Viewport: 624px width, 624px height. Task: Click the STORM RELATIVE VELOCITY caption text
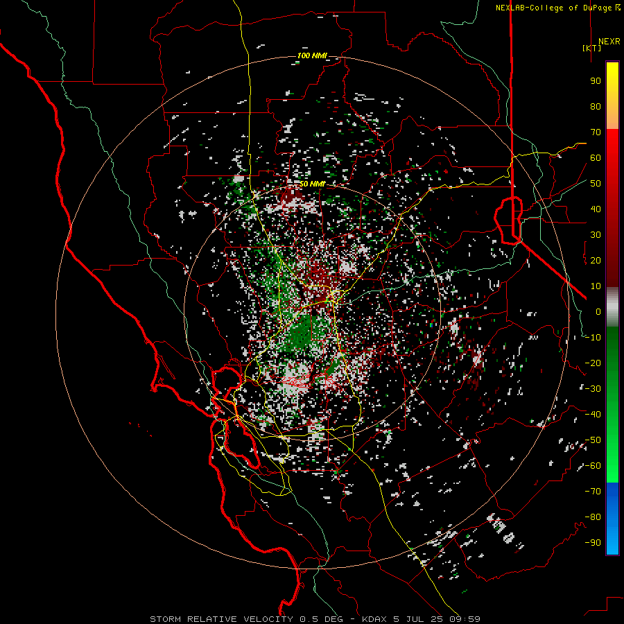[x=221, y=619]
